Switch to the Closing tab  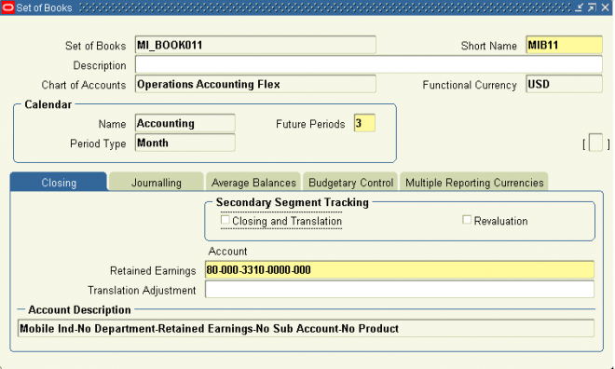point(59,182)
